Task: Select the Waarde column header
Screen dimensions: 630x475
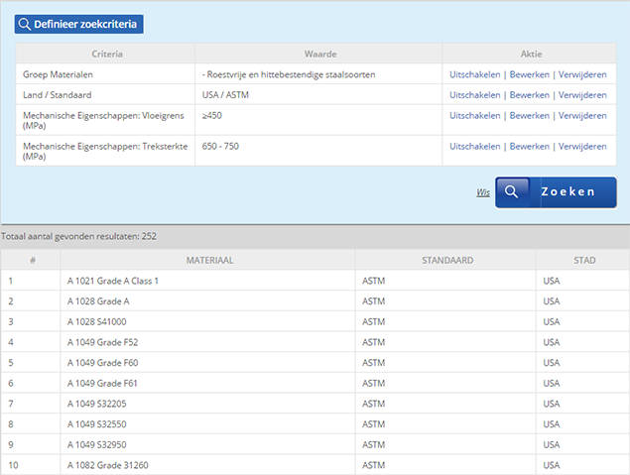Action: 320,54
